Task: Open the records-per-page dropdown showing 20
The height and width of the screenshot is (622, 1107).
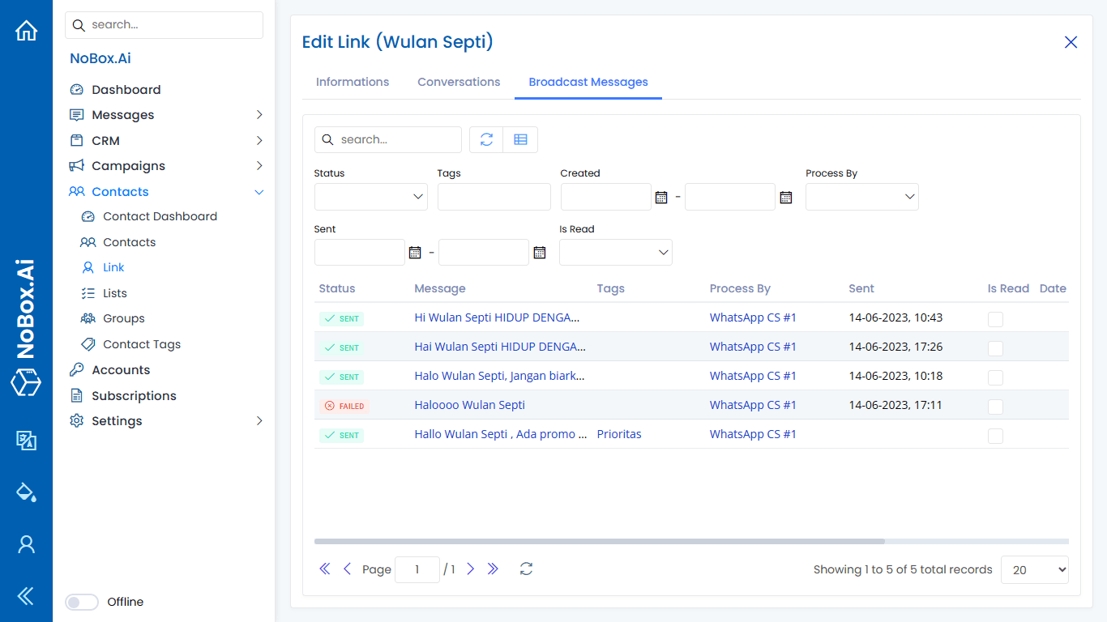Action: tap(1034, 569)
